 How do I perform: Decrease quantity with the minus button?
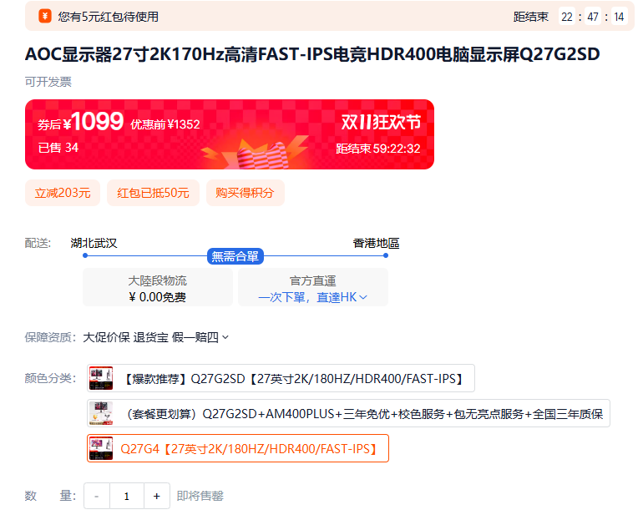[97, 496]
